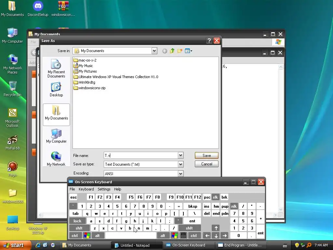Screen dimensions: 333x250
Task: Click the Go Back arrow in Save As
Action: click(x=165, y=51)
